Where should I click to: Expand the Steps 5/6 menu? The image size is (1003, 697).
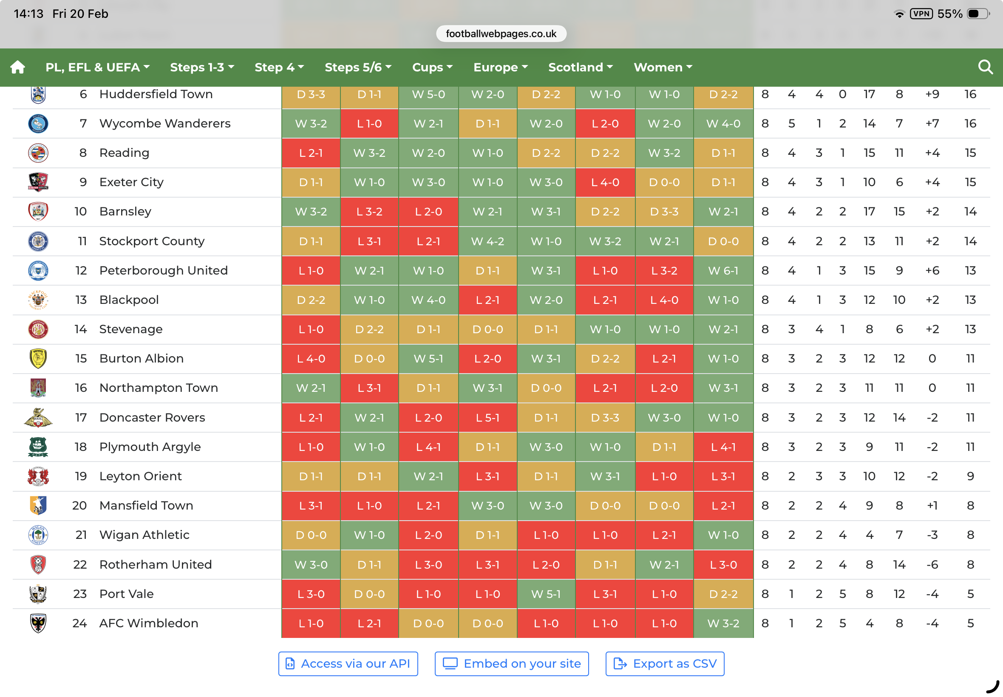(358, 67)
